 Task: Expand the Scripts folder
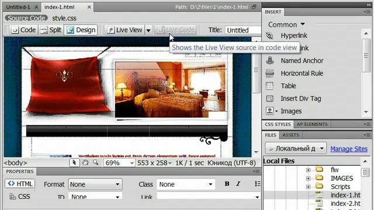pyautogui.click(x=308, y=187)
